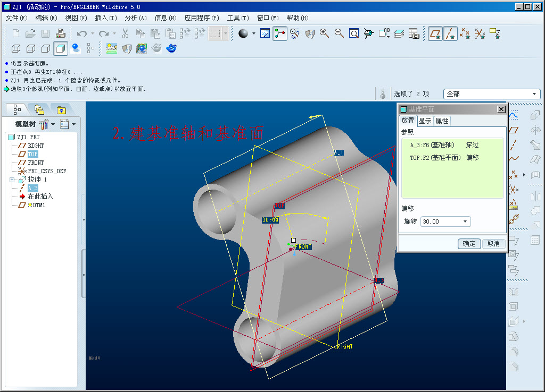Click the sketch tool at top of right toolbar

[x=514, y=115]
